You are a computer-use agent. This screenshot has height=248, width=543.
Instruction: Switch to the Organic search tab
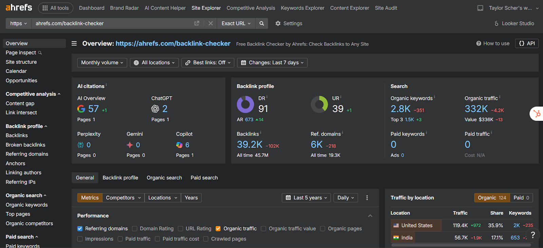coord(164,178)
